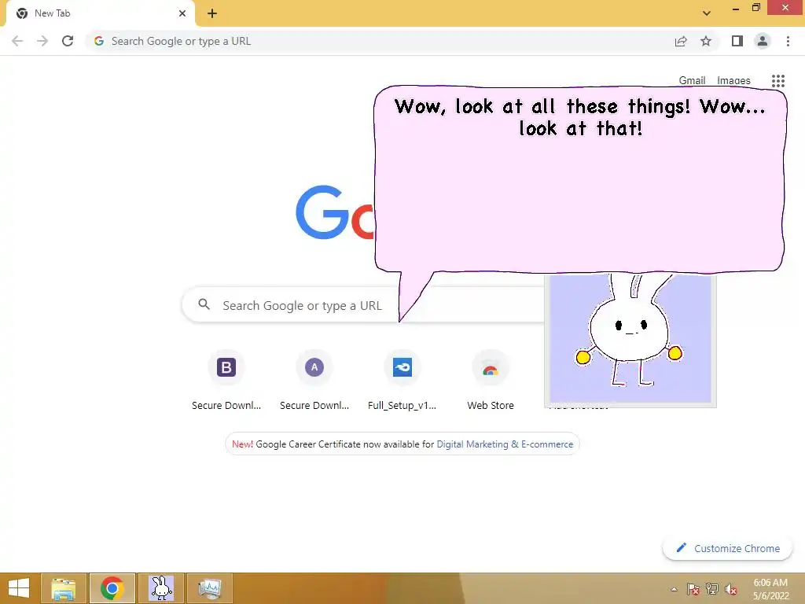Bookmark this tab with the star icon
805x604 pixels.
[x=706, y=41]
